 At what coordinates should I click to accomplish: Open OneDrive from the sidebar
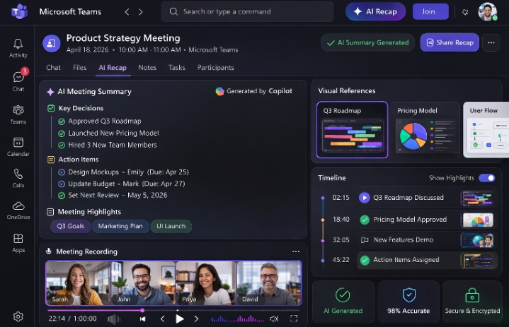tap(18, 209)
